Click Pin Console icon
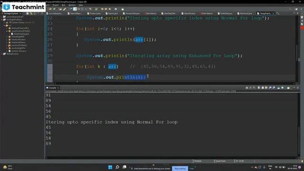 [x=279, y=88]
